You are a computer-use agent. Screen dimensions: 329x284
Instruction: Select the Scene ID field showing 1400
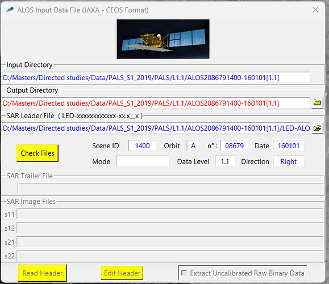[142, 145]
